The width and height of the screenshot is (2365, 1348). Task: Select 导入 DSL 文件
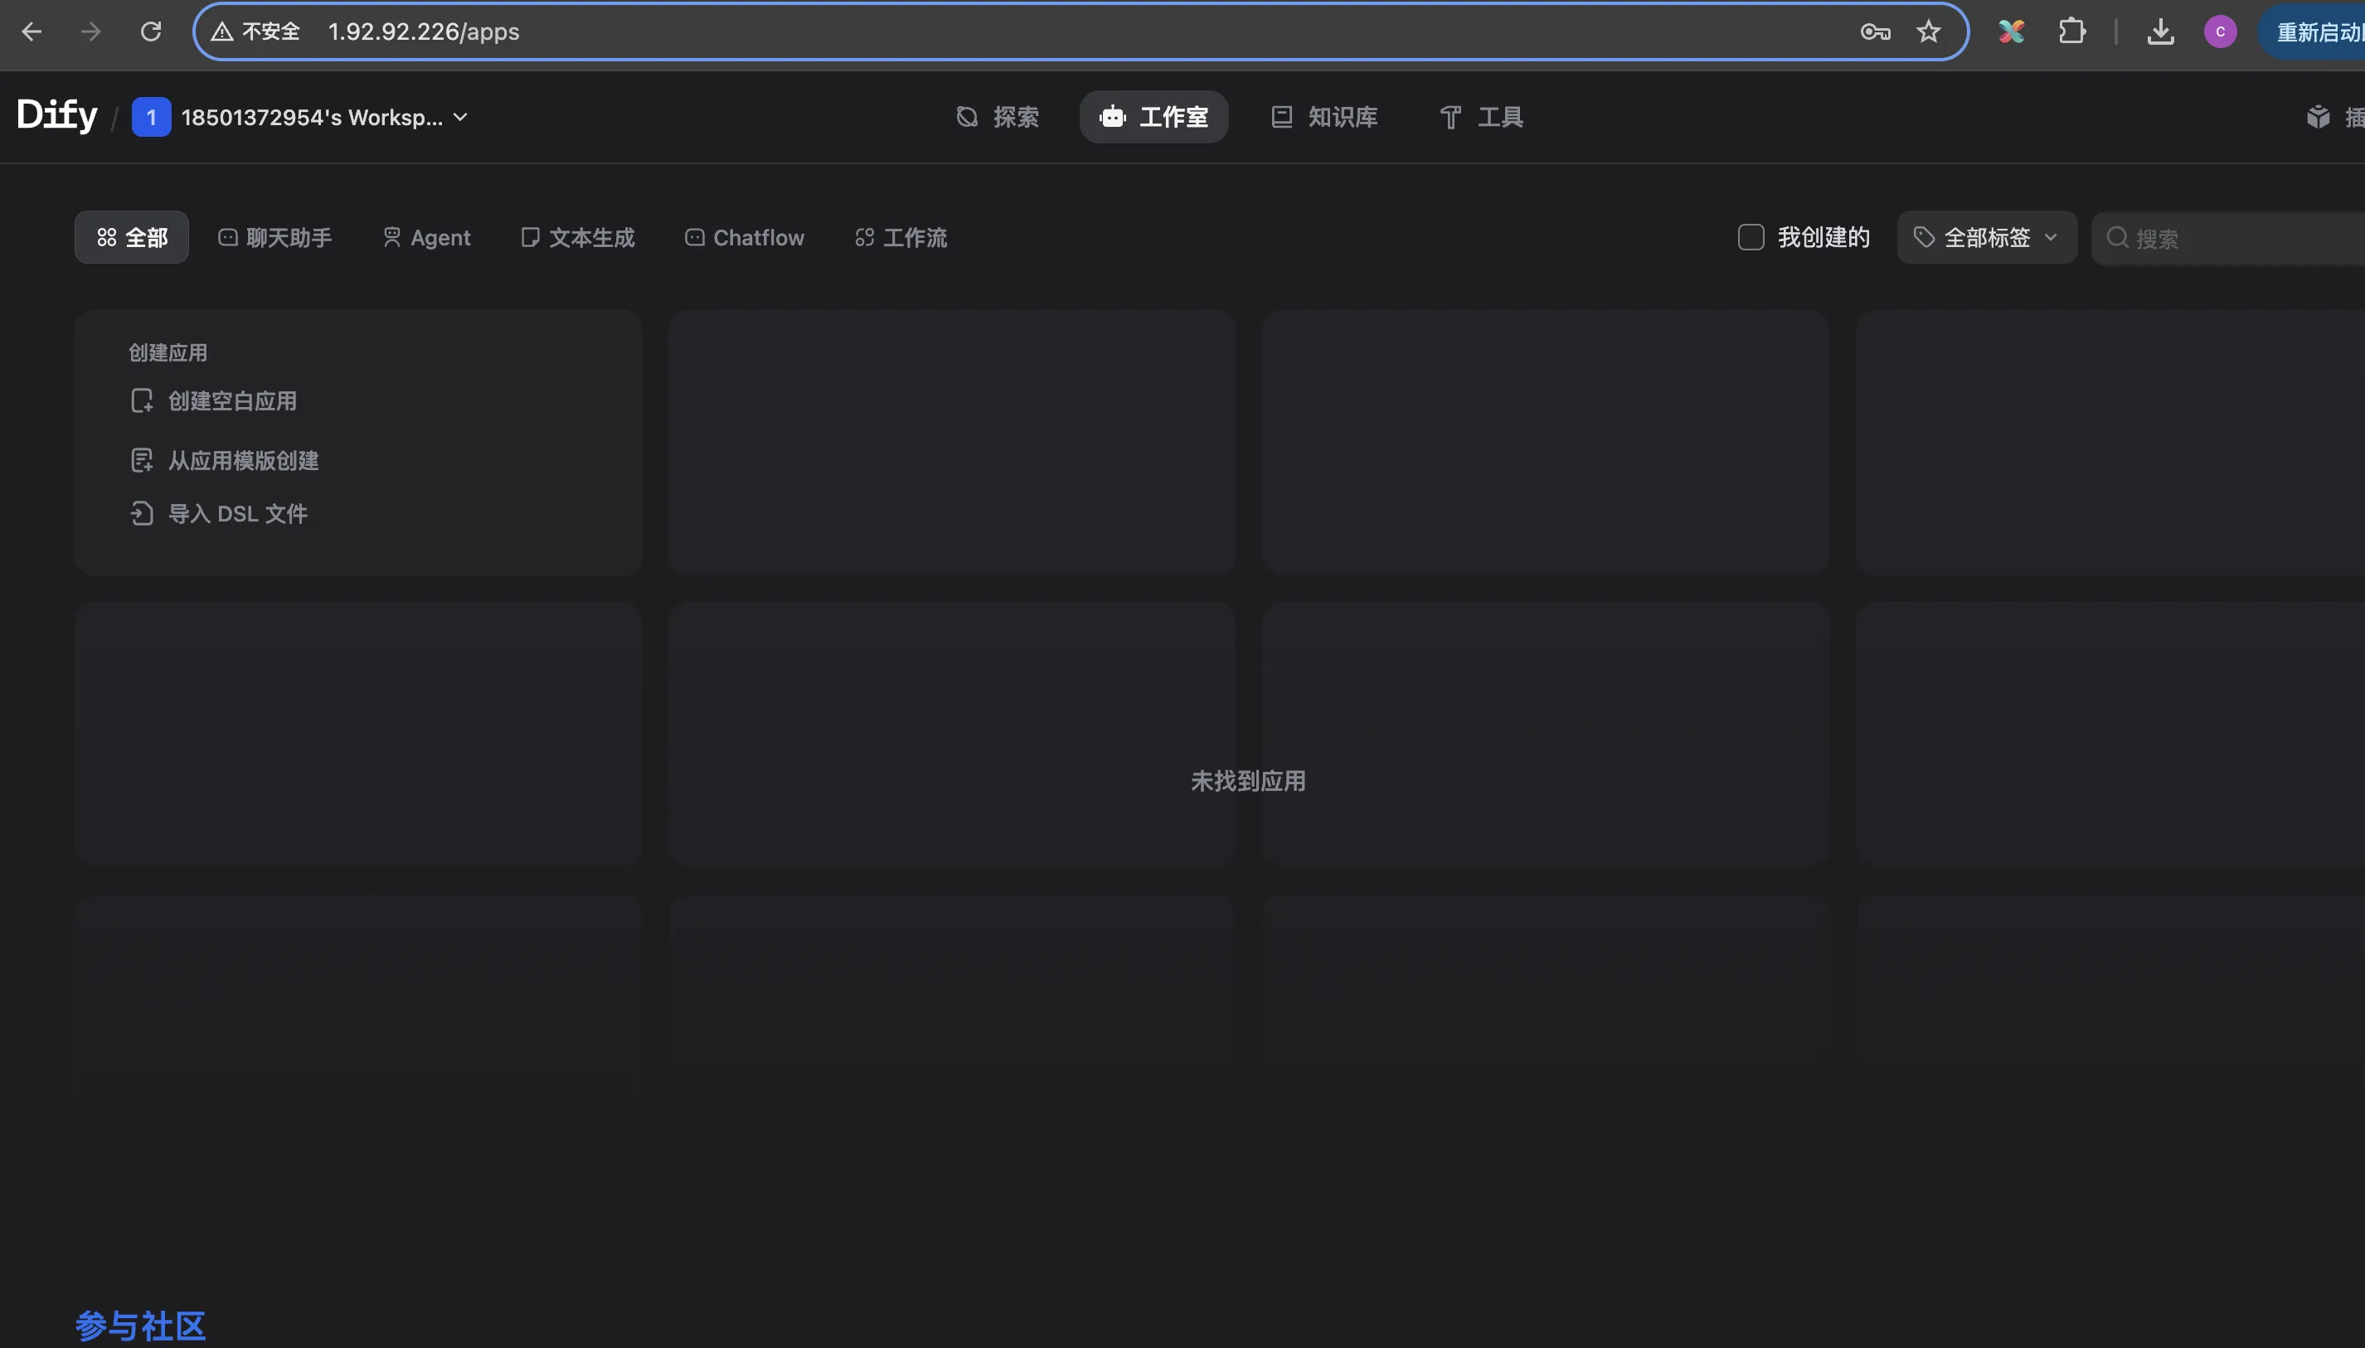pos(237,514)
